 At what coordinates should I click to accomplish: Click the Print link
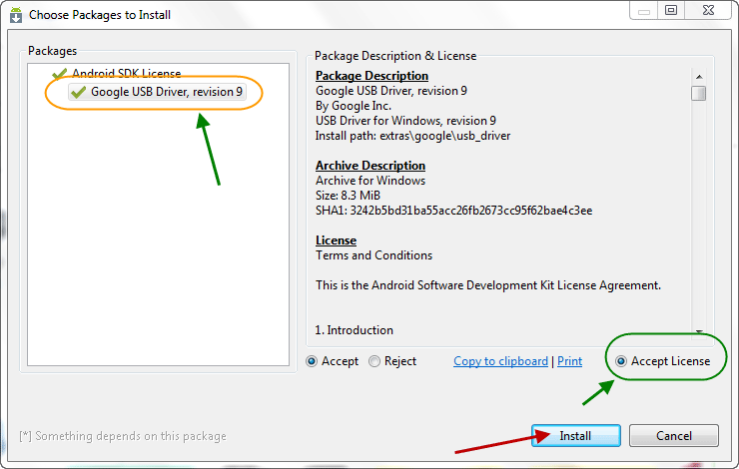(x=569, y=361)
